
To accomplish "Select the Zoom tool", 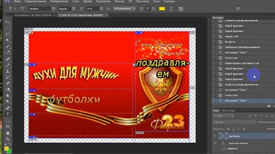I will [8, 139].
